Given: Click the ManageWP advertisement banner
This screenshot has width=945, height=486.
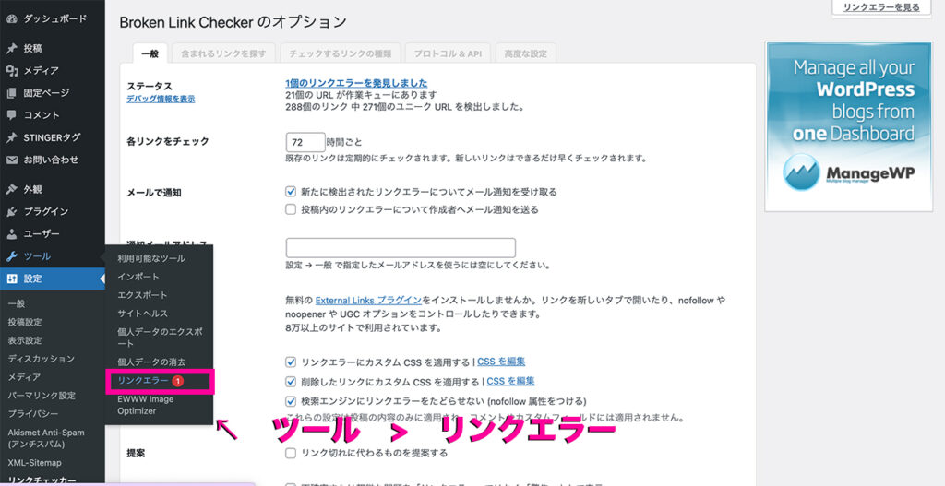Looking at the screenshot, I should (849, 126).
